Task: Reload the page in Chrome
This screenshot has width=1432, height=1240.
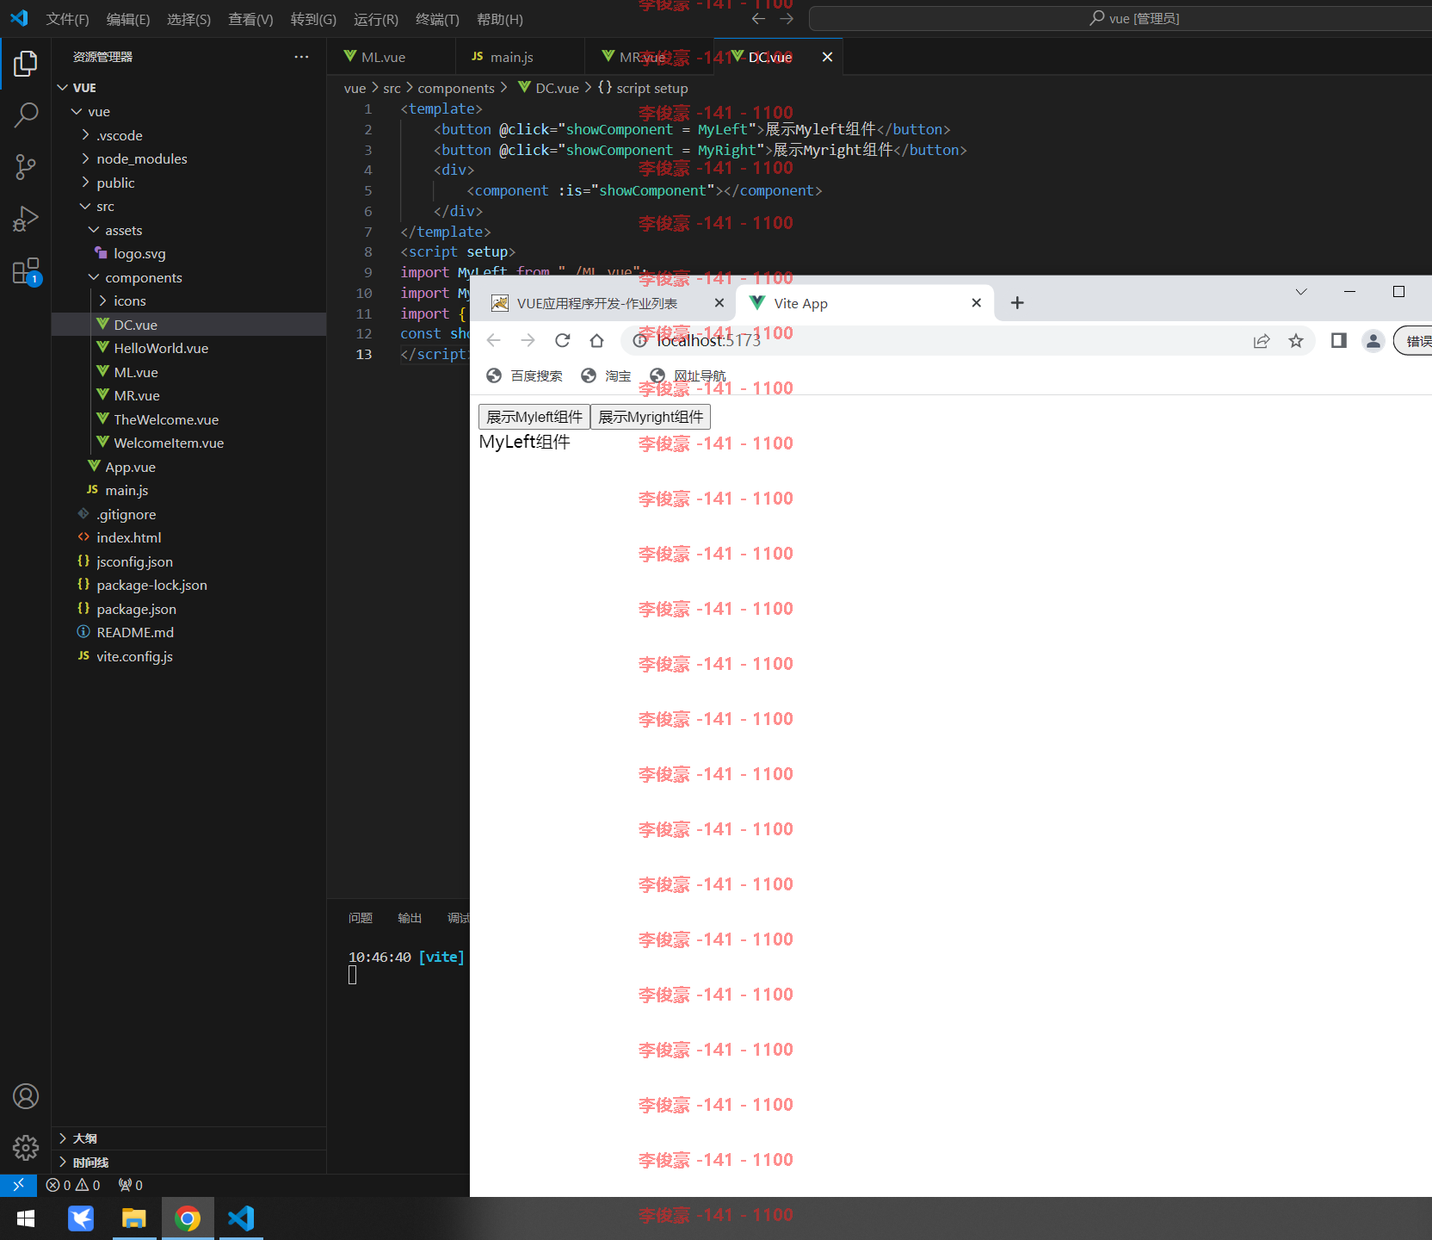Action: 562,341
